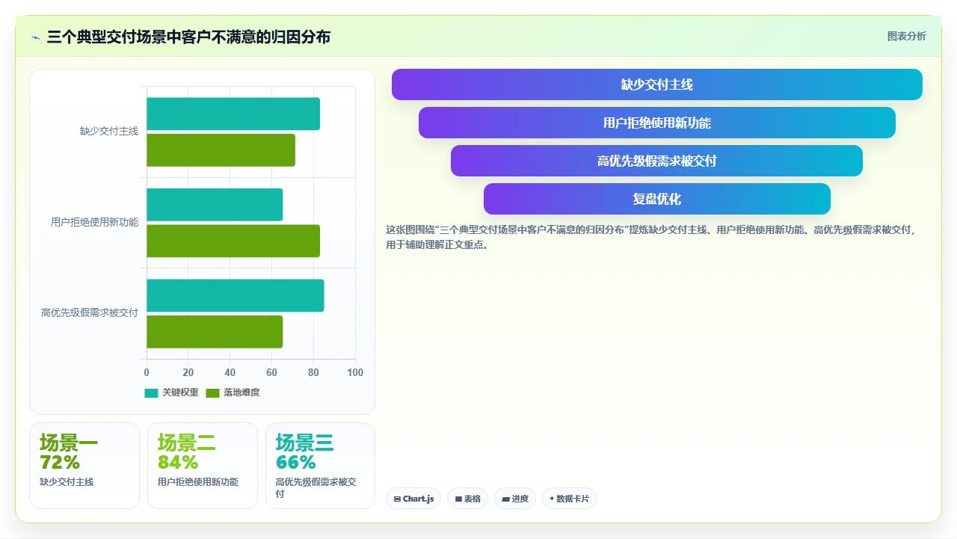Open the 场景一 72% data card
Viewport: 957px width, 539px height.
pos(84,466)
